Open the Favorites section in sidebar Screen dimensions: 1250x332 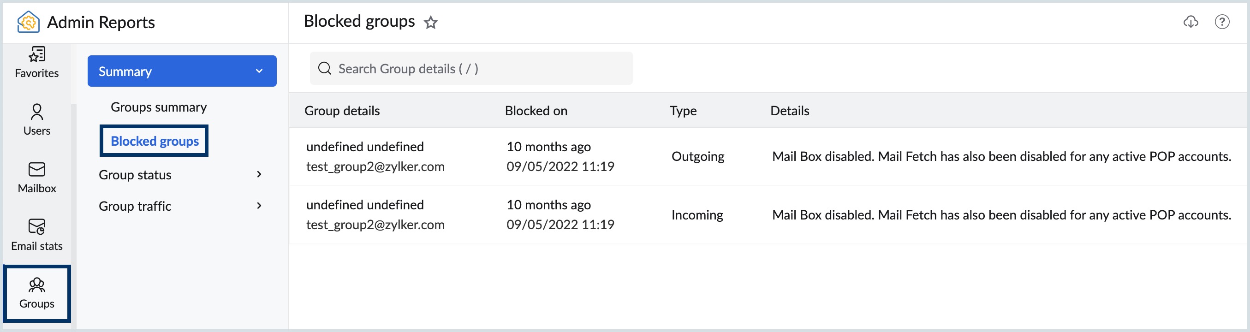tap(37, 63)
